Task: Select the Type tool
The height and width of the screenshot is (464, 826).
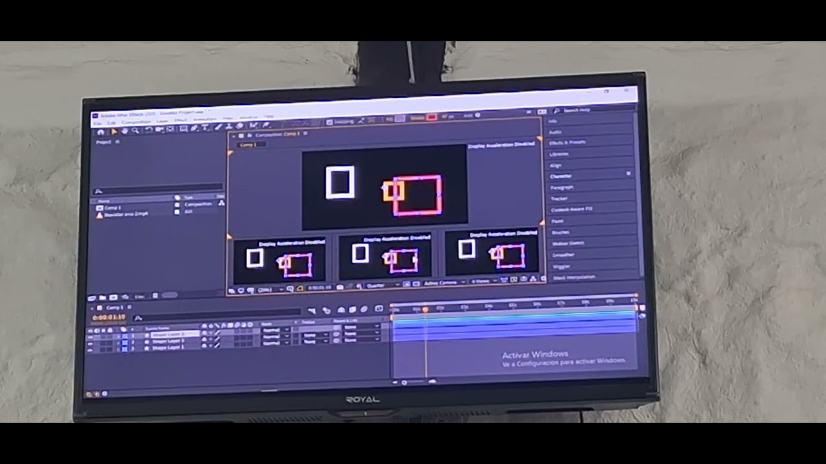Action: click(x=205, y=128)
